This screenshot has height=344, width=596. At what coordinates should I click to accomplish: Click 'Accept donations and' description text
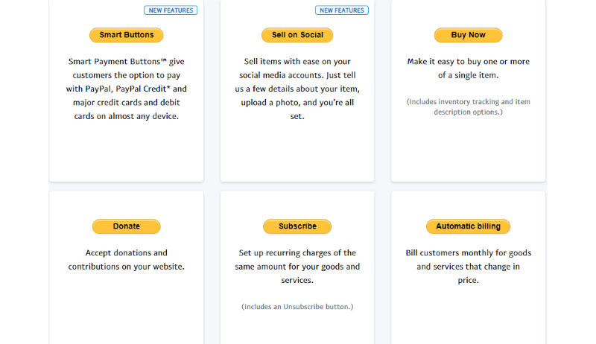click(126, 253)
